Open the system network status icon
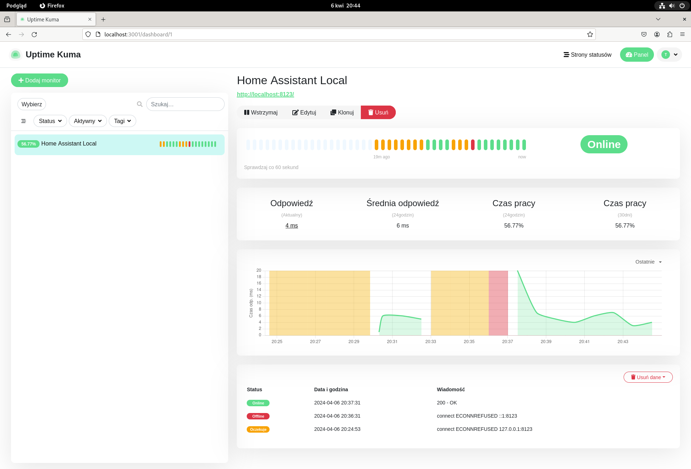This screenshot has height=469, width=691. [x=662, y=6]
